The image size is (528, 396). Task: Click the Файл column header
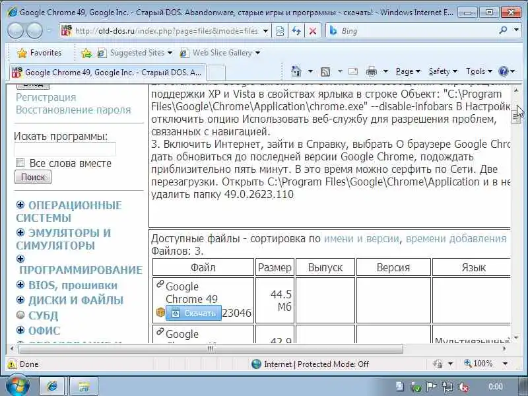click(203, 268)
